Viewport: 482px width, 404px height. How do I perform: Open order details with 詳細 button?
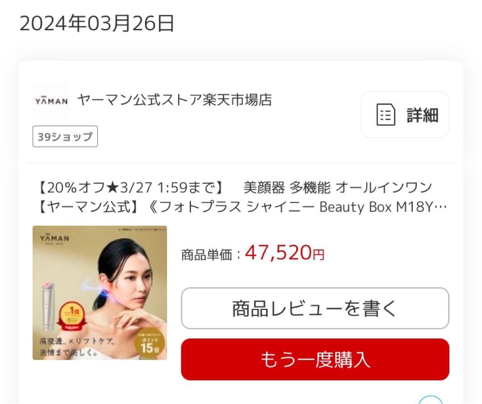point(405,115)
